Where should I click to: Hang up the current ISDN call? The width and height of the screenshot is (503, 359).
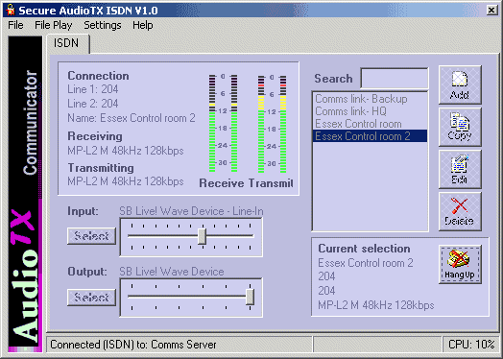(x=460, y=265)
